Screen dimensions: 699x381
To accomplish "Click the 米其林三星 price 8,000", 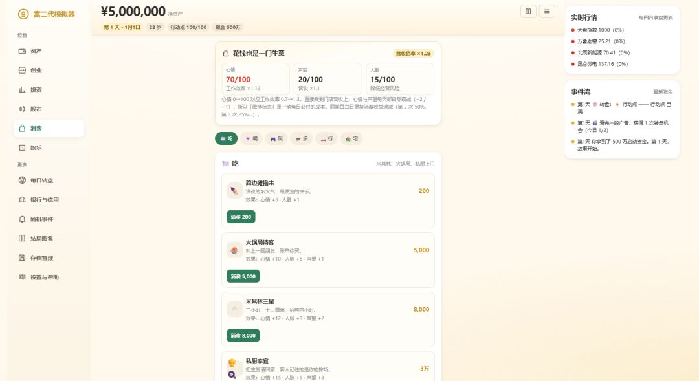I will (421, 309).
